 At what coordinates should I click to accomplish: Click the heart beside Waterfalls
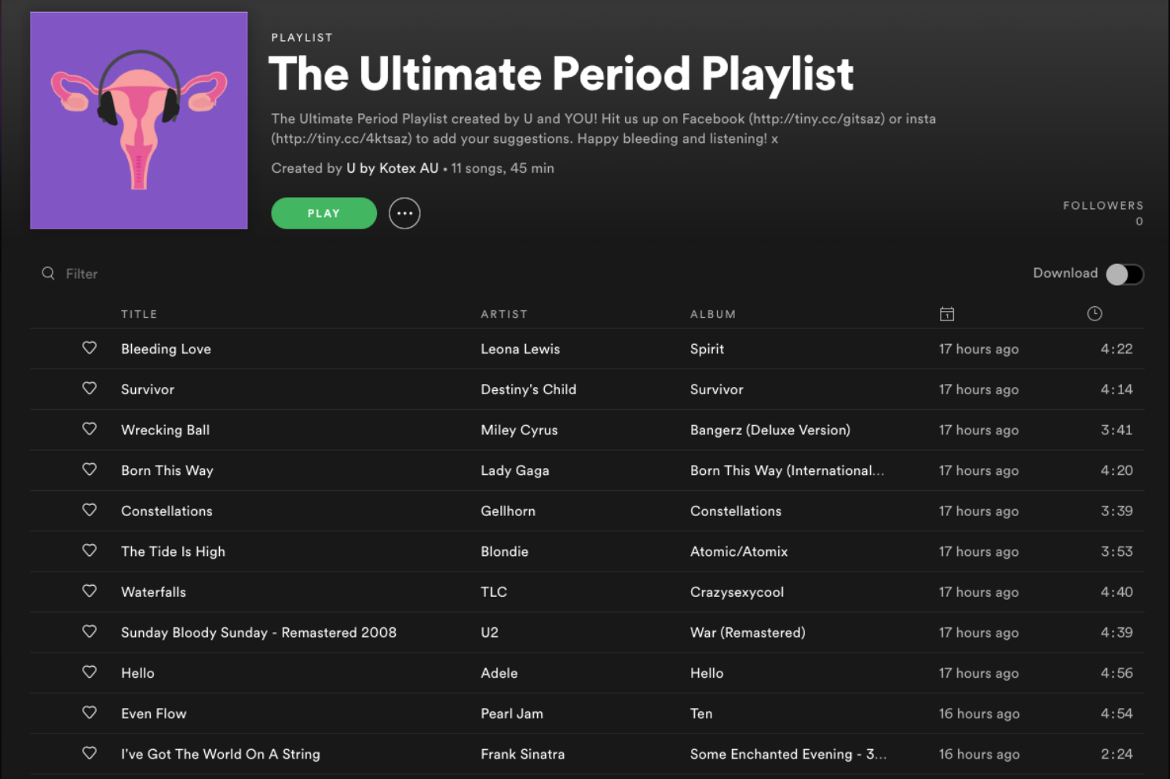[x=90, y=591]
